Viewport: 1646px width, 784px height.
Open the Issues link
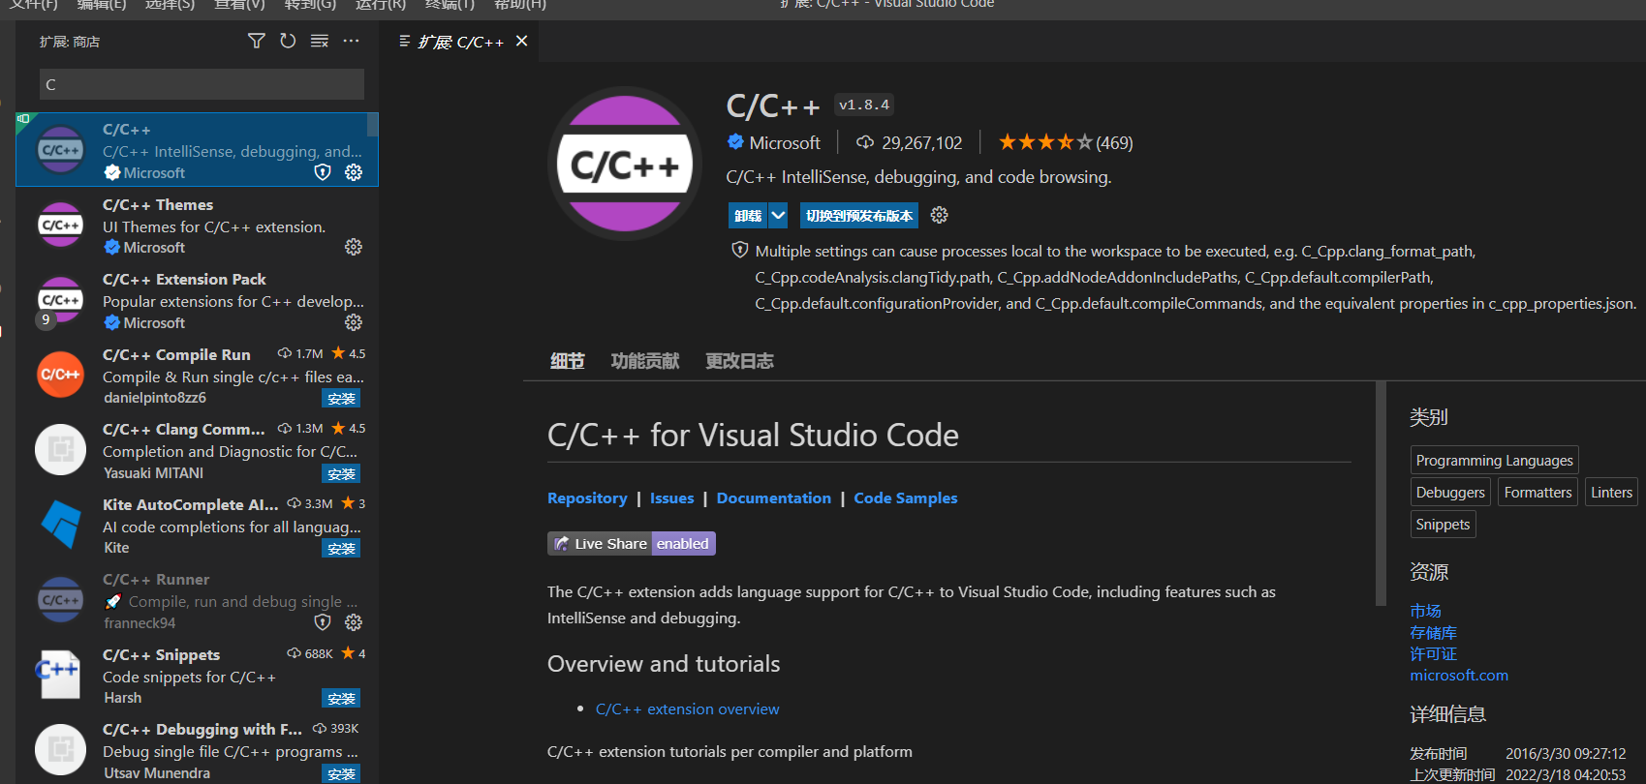671,498
